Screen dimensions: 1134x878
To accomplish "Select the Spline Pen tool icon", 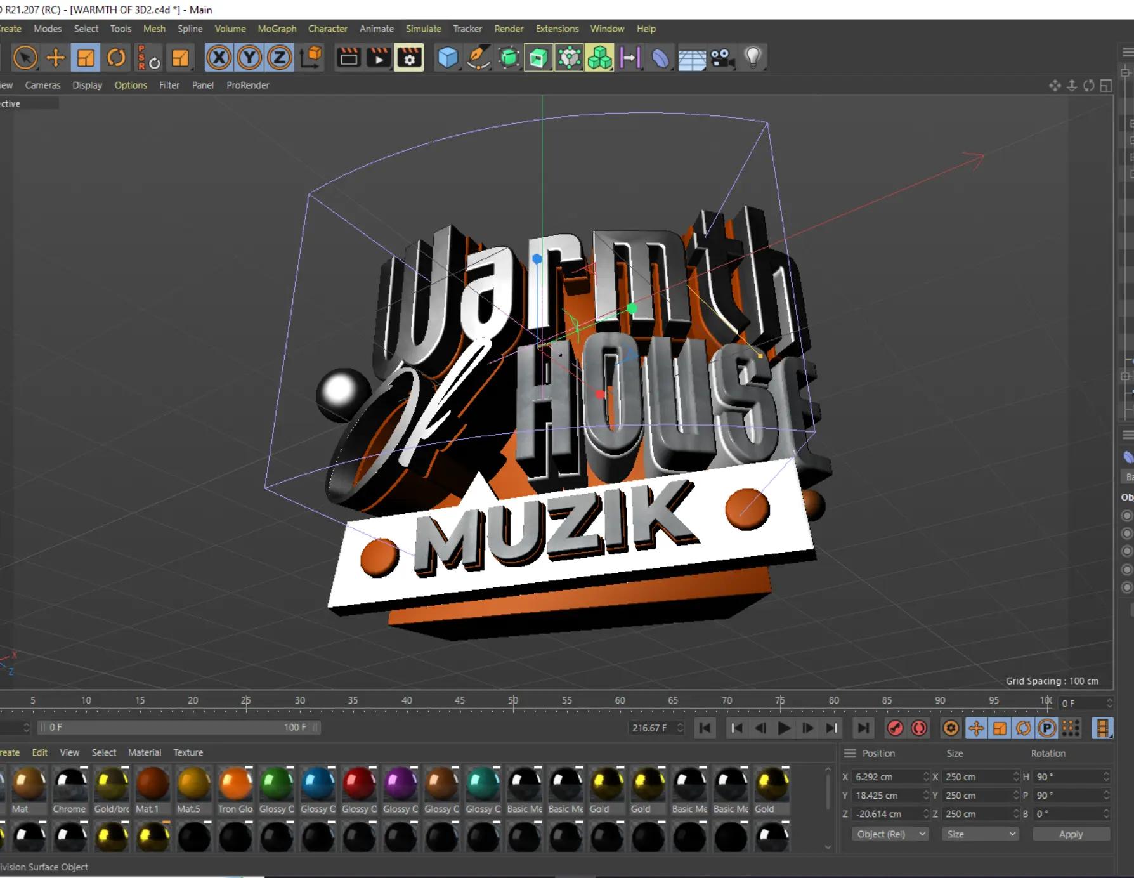I will 478,58.
